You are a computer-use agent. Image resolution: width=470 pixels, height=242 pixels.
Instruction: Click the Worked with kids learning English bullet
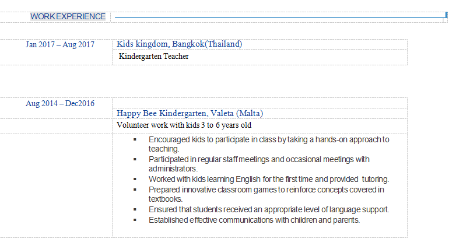point(269,179)
